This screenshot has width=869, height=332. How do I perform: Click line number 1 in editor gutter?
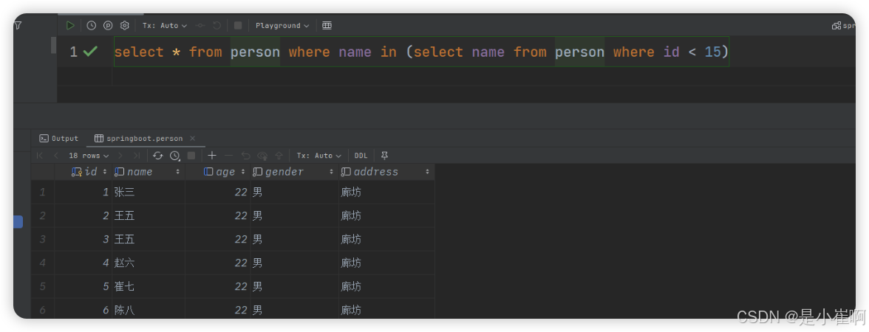[x=73, y=52]
